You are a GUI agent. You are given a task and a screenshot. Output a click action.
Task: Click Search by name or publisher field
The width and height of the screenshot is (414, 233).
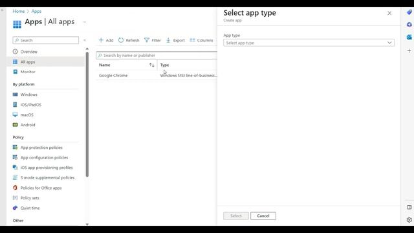pyautogui.click(x=157, y=55)
